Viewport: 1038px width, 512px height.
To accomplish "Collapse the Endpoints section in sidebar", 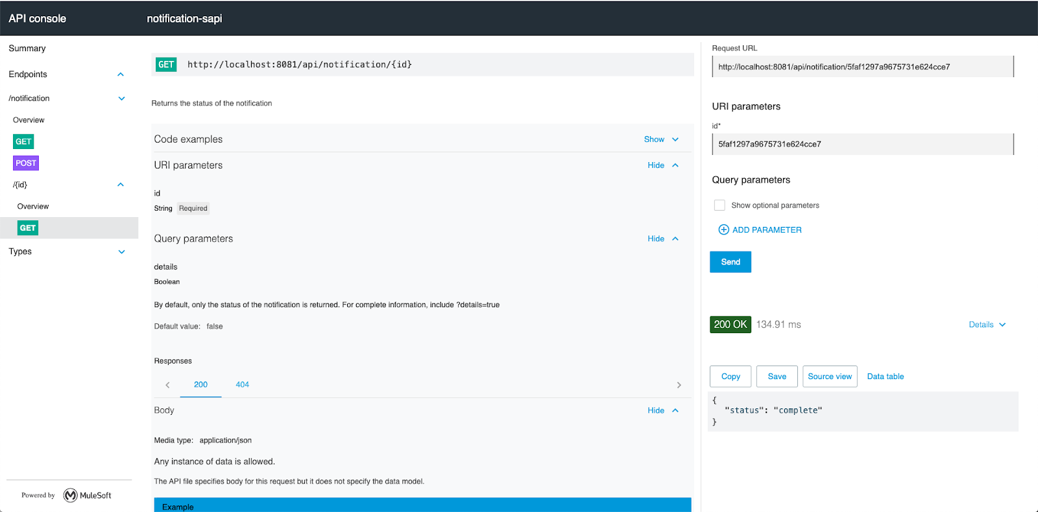I will [x=121, y=75].
